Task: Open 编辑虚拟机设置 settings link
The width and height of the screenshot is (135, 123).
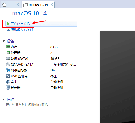Action: point(22,30)
